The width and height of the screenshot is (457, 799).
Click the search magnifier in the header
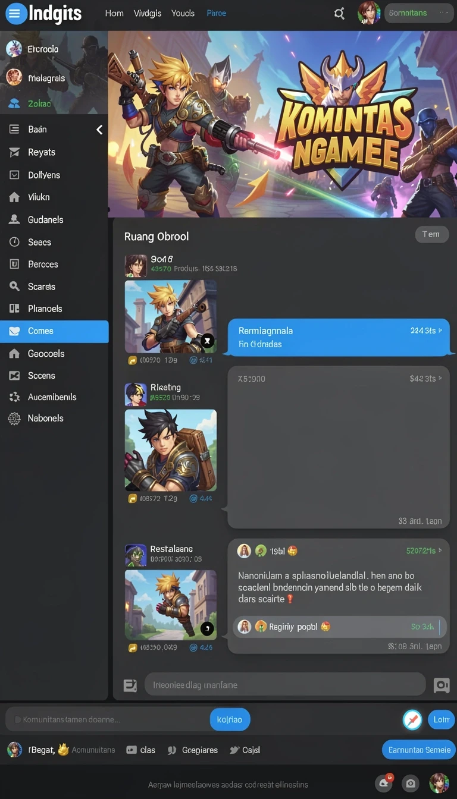[339, 13]
